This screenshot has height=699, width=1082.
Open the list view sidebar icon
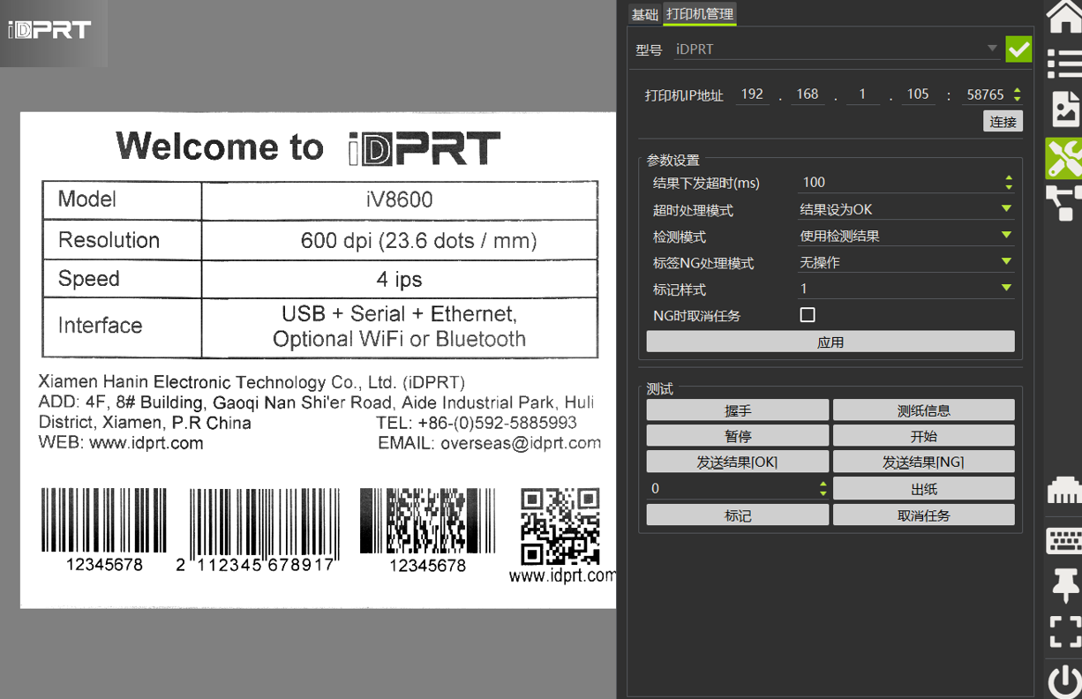pos(1063,64)
